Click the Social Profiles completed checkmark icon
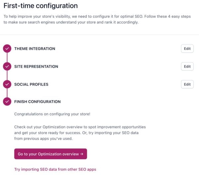The image size is (199, 175). pyautogui.click(x=7, y=84)
